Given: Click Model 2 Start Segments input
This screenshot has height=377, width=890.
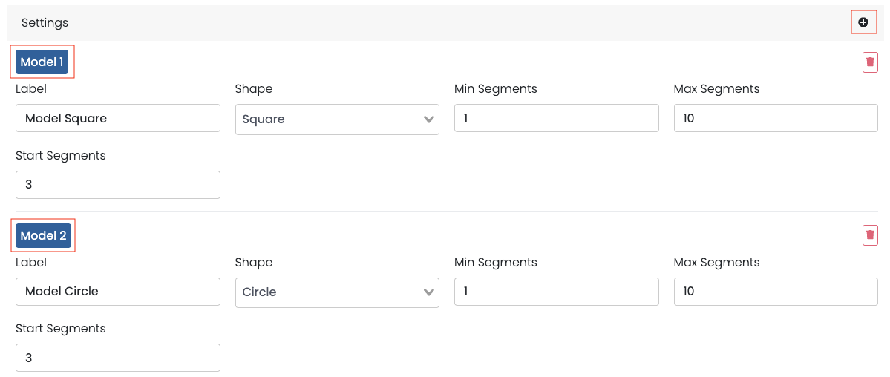Looking at the screenshot, I should (x=117, y=358).
